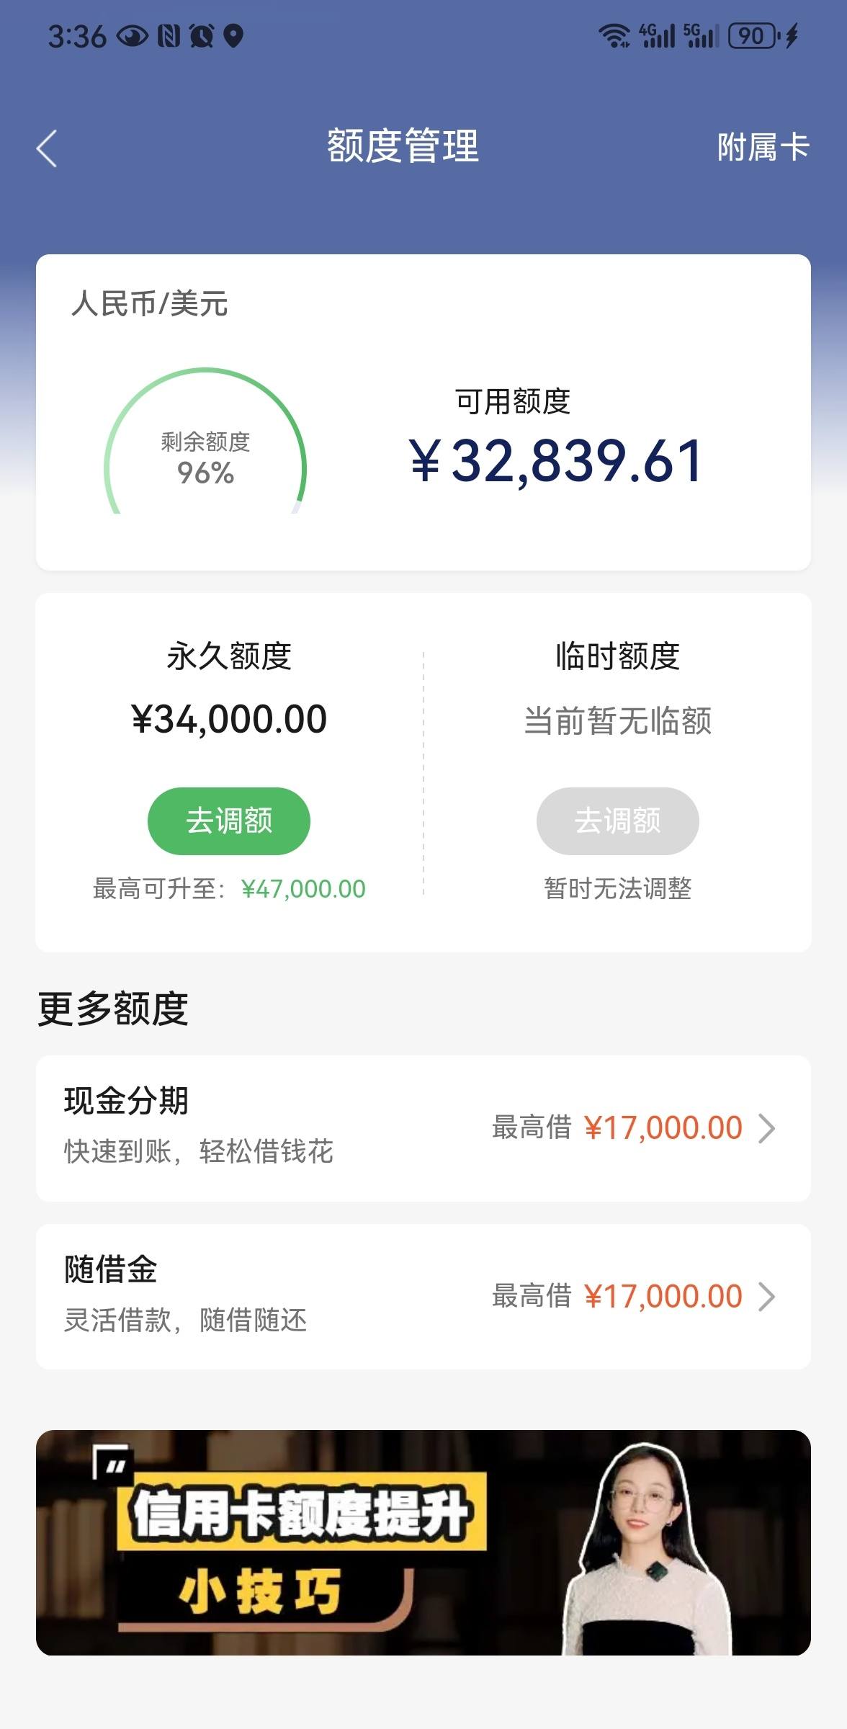This screenshot has height=1729, width=847.
Task: Tap the NFC status icon
Action: tap(169, 35)
